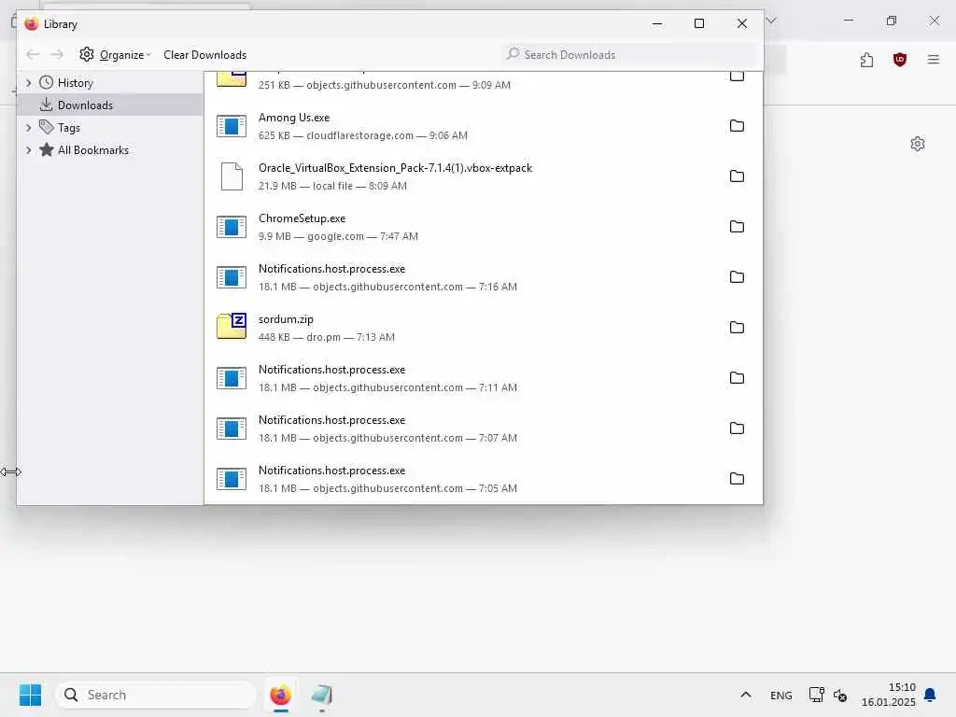
Task: Expand the Tags tree node
Action: 28,127
